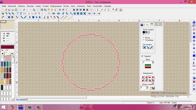Select the large blue circle bead tool

coord(33,17)
